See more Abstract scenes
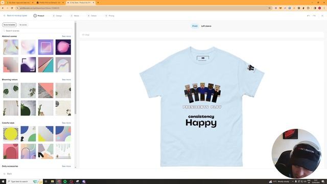Image resolution: width=327 pixels, height=184 pixels. coord(66,36)
